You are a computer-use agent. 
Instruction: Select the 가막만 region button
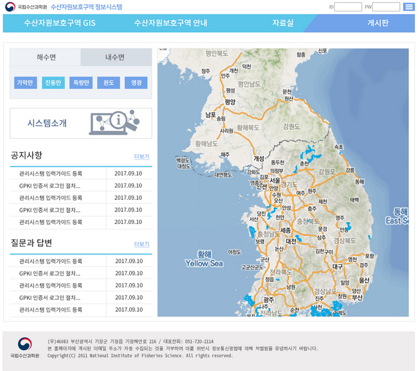26,82
